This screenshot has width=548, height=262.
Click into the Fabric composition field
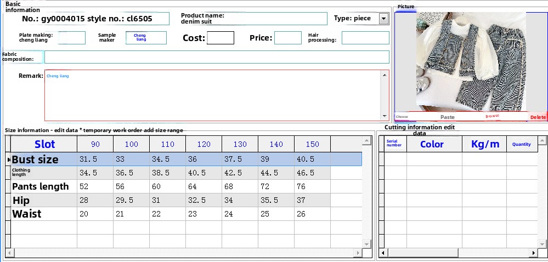click(x=217, y=57)
